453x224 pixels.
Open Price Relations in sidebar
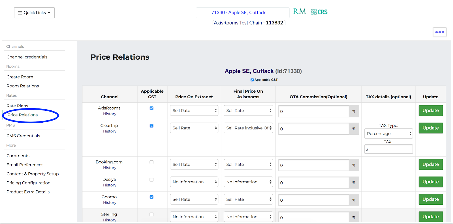point(23,115)
